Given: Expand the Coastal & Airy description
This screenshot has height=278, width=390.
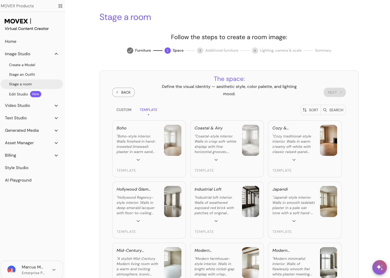Looking at the screenshot, I should 216,160.
